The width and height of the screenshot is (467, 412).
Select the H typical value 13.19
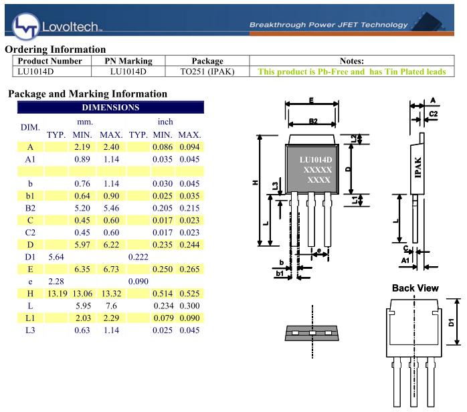pyautogui.click(x=58, y=294)
